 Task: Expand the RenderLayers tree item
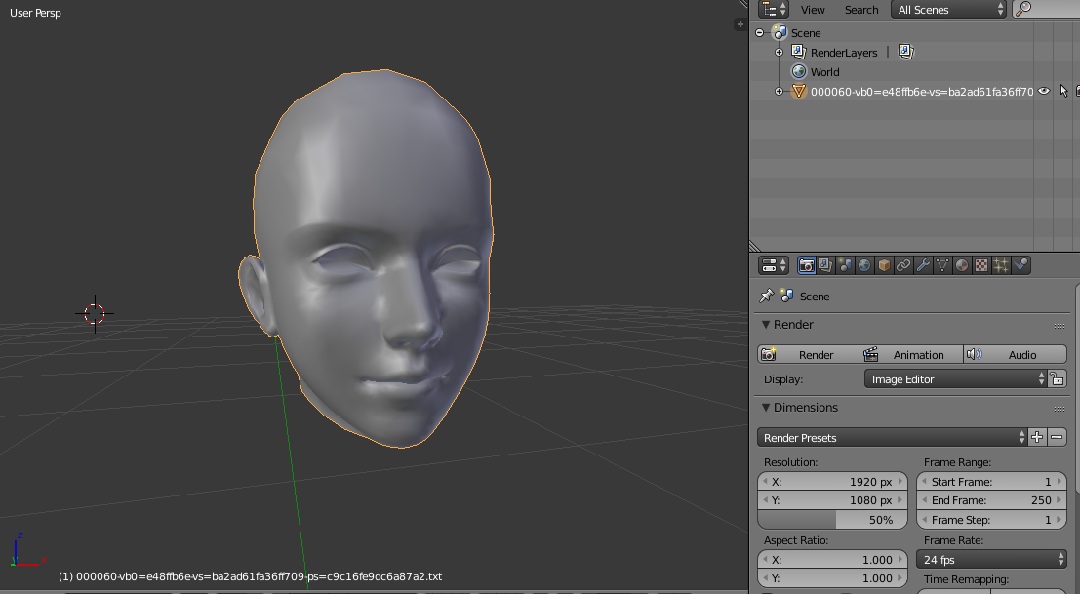[779, 53]
